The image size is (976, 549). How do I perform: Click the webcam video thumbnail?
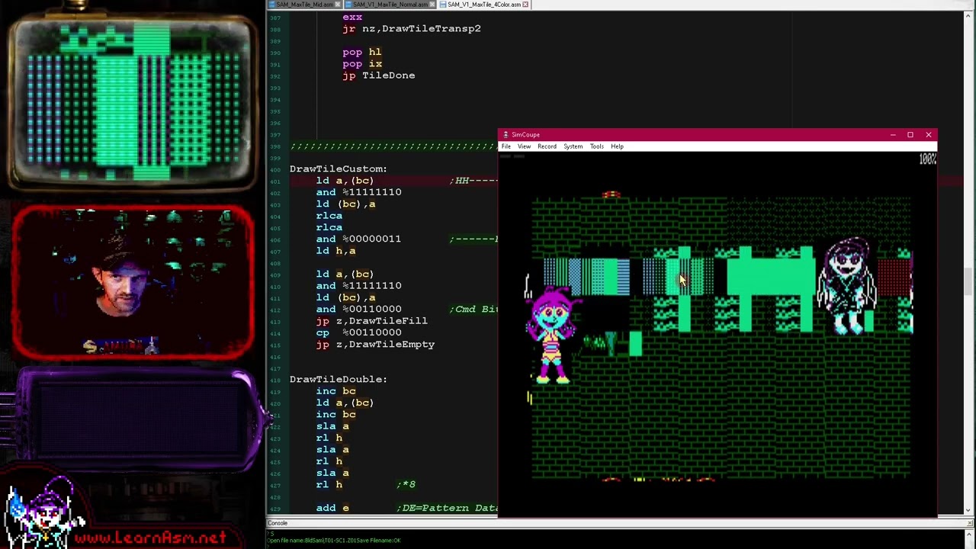tap(133, 282)
